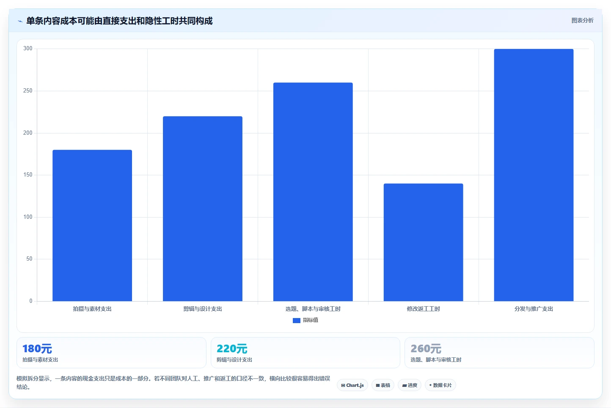
Task: Click the x-axis label 分发与推广支出
Action: [x=534, y=309]
